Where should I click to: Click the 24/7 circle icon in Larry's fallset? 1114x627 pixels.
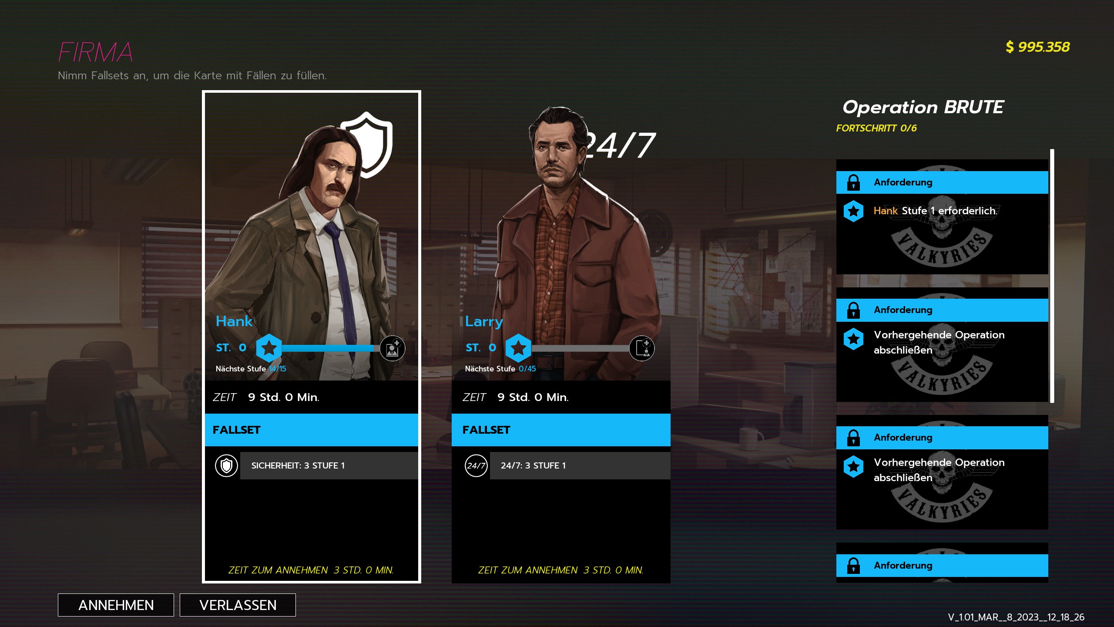point(476,465)
